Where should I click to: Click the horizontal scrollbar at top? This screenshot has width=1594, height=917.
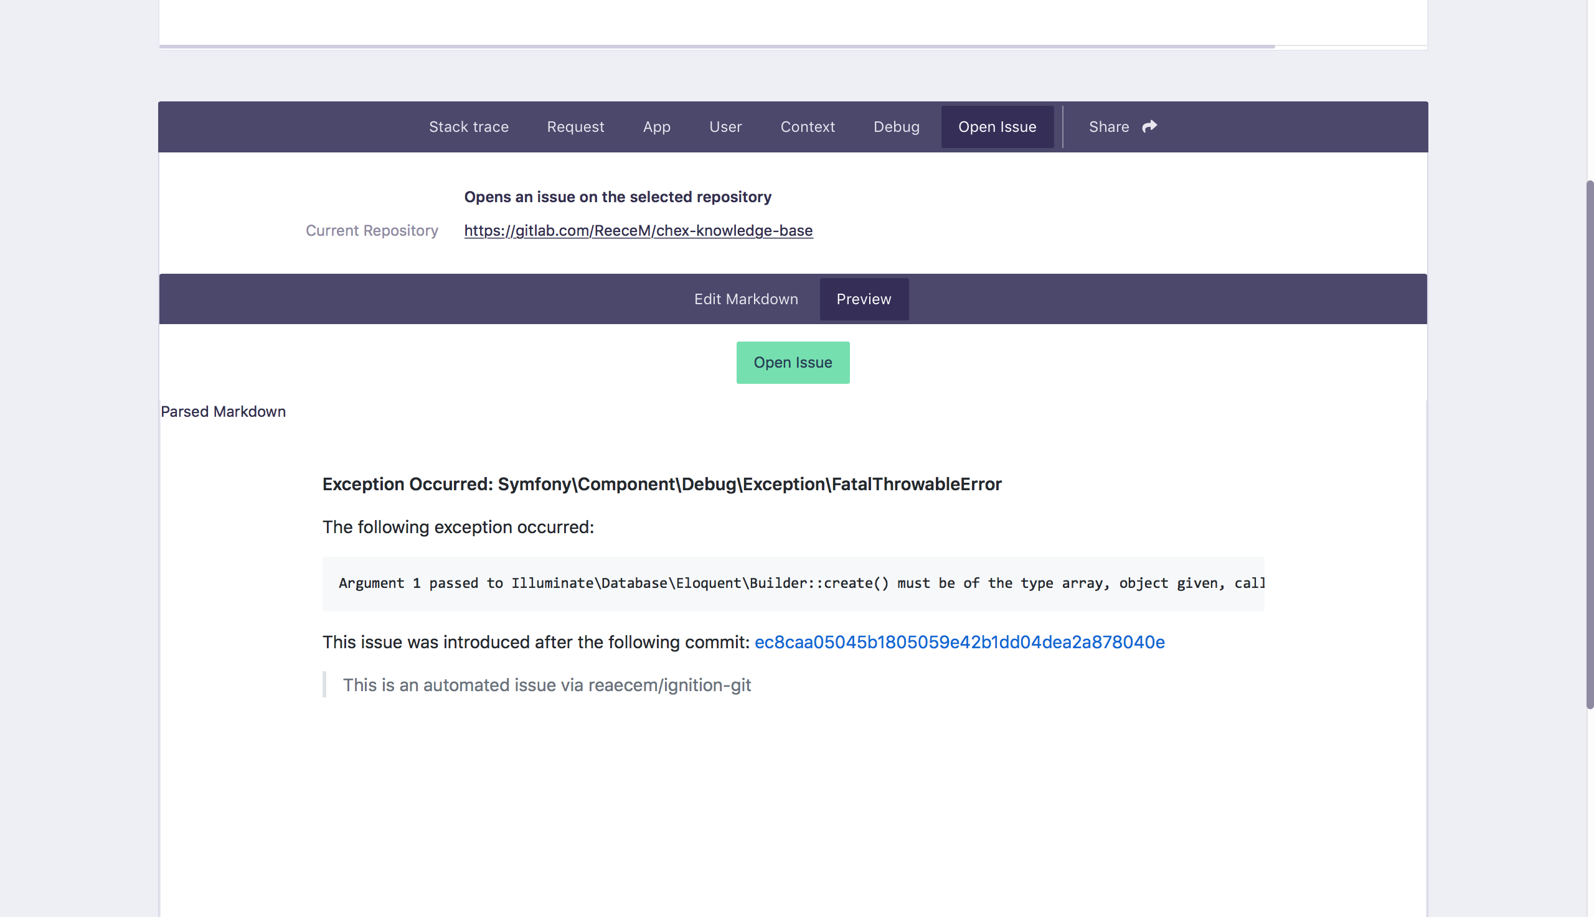point(716,46)
